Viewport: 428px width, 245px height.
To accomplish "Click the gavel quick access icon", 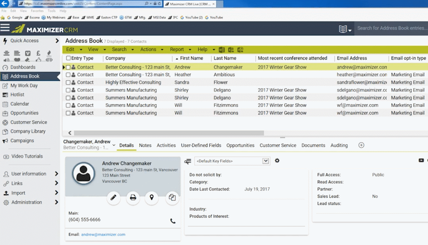I will [28, 59].
